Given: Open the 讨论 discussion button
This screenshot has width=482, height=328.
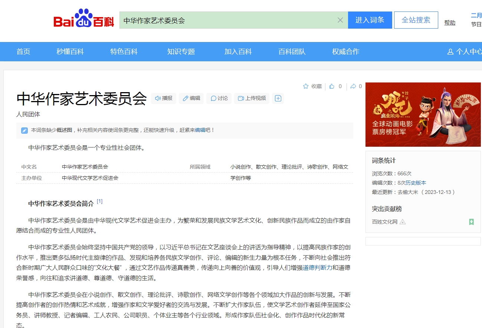Looking at the screenshot, I should [219, 98].
